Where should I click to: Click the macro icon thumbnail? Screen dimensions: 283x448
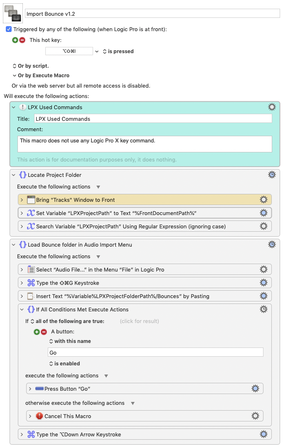coord(13,13)
